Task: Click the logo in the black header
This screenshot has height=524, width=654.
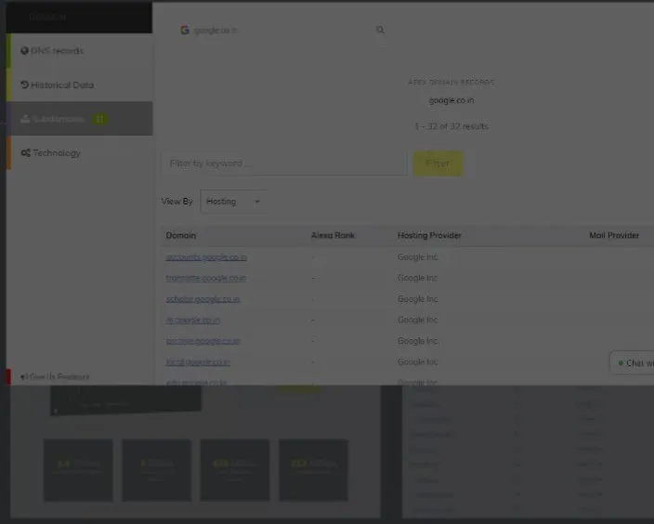Action: click(x=47, y=17)
